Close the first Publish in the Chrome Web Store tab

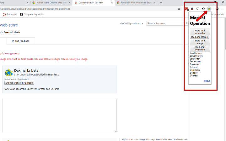[x=70, y=3]
